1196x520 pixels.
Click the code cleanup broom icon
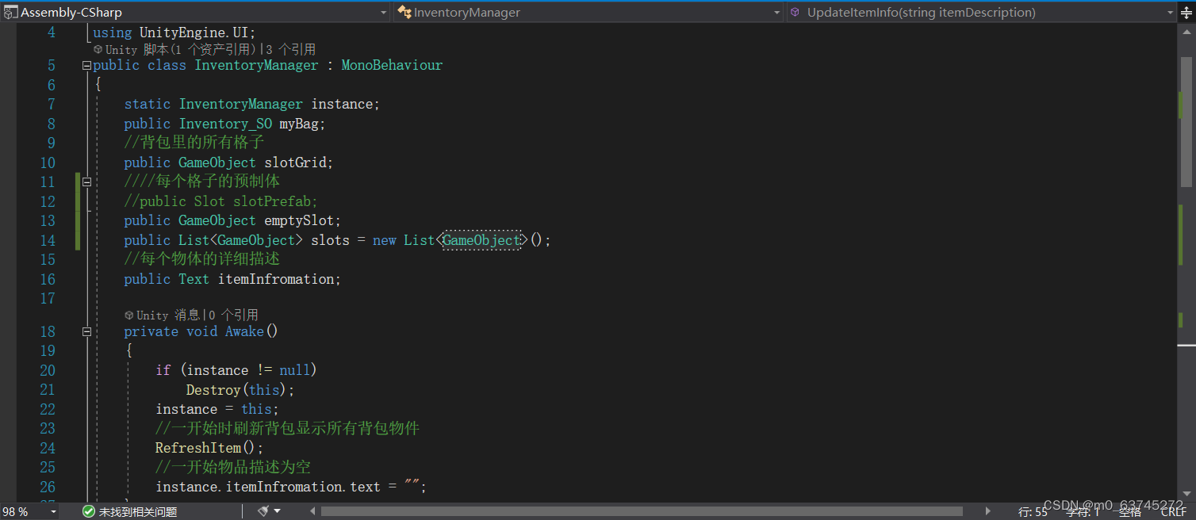(264, 511)
